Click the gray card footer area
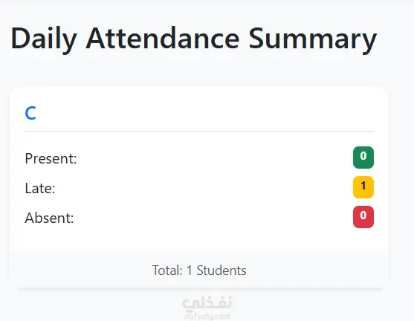414x321 pixels. tap(199, 269)
